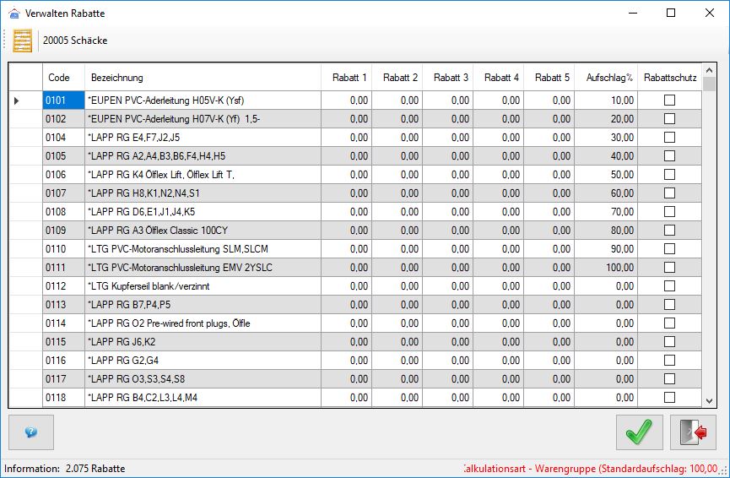Sort by Bezeichnung column header
This screenshot has height=478, width=730.
[x=203, y=78]
